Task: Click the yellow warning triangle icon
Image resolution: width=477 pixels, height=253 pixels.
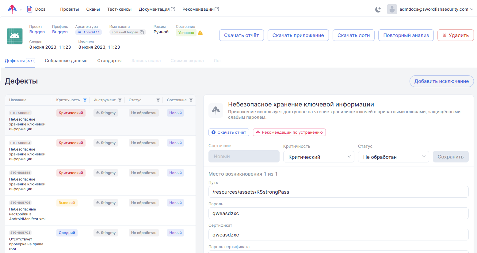Action: click(x=200, y=33)
